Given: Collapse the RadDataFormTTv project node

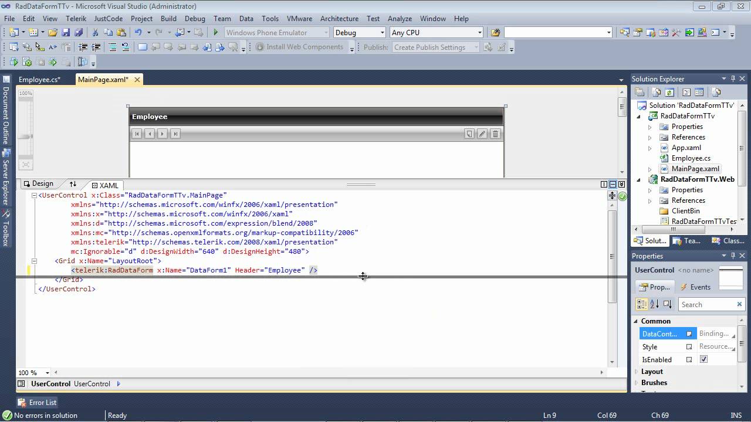Looking at the screenshot, I should tap(640, 116).
